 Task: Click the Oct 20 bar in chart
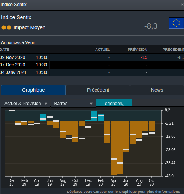coord(152,126)
